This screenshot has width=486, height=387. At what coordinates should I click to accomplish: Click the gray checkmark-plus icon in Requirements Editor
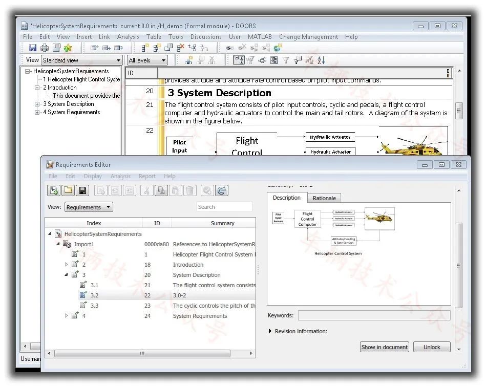(x=207, y=190)
